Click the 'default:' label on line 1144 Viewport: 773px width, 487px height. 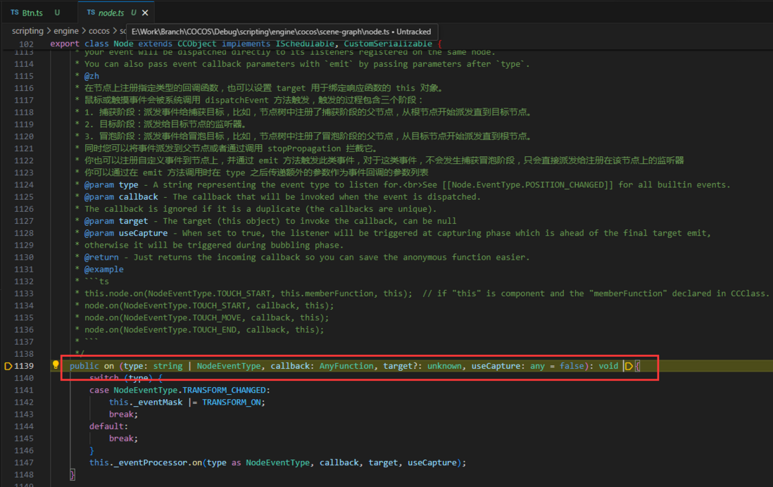[x=108, y=426]
